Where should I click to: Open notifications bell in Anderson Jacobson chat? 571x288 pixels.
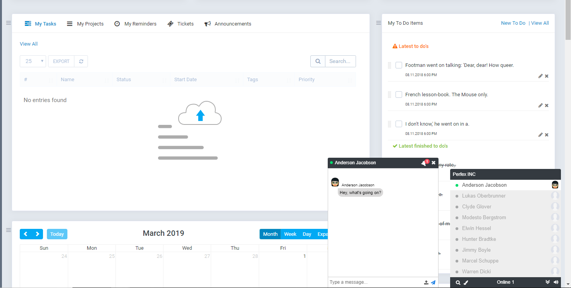click(423, 162)
